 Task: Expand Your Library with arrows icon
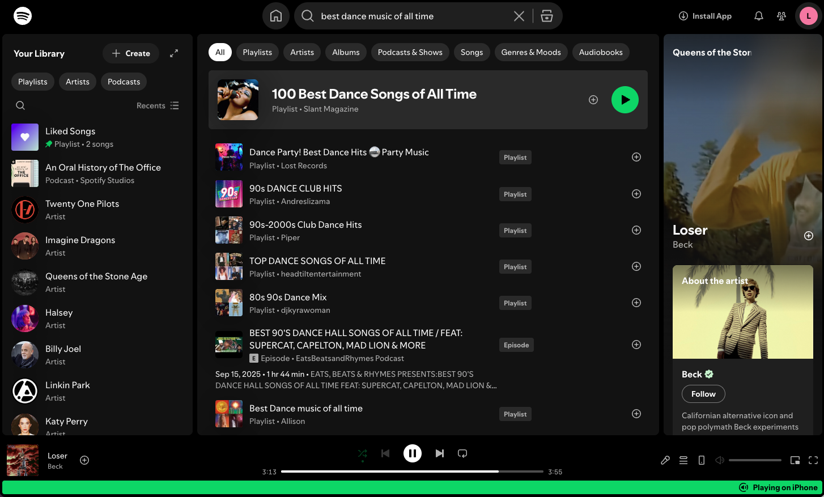pos(174,53)
